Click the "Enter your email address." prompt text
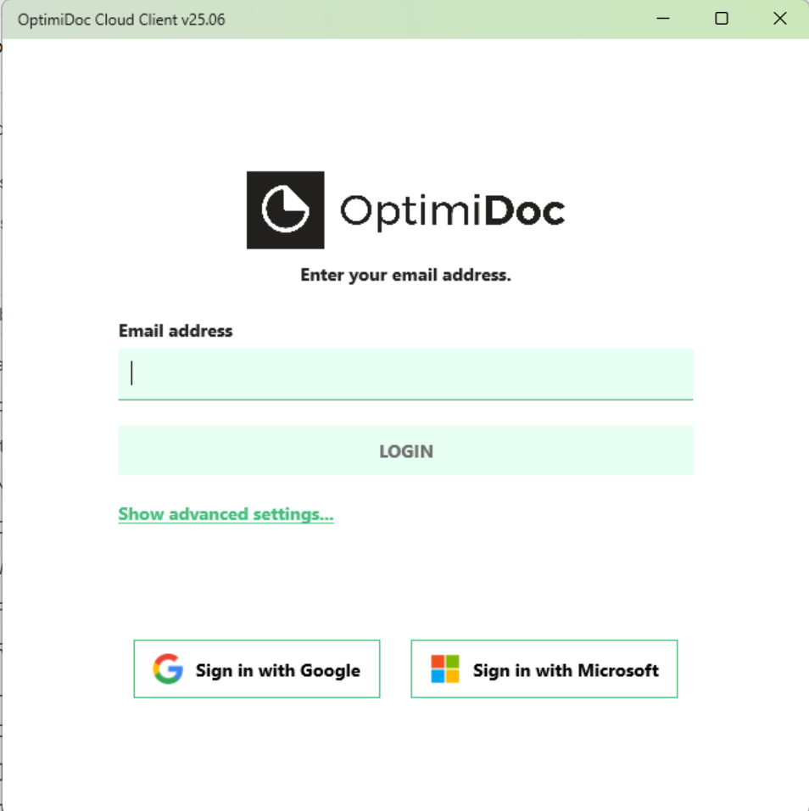 click(405, 275)
